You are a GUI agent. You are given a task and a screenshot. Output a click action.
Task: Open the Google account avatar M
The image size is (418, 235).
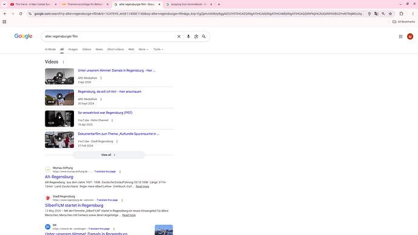point(410,36)
